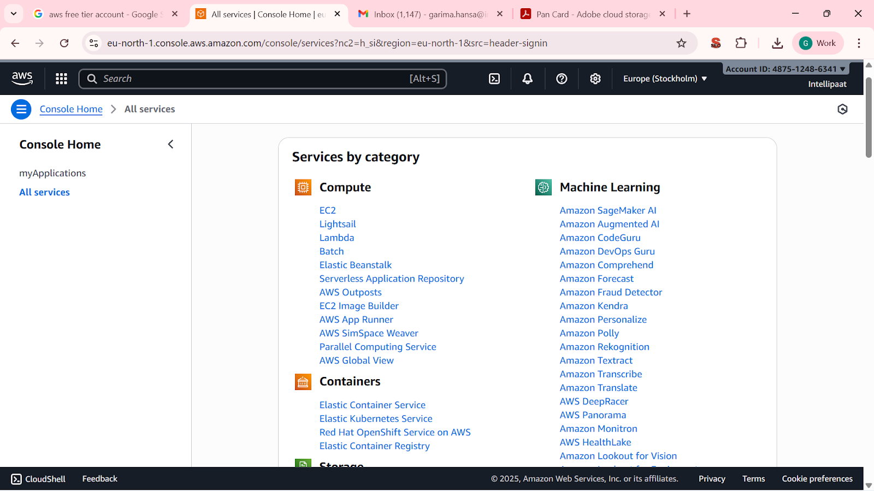Launch CloudShell from the bottom status bar

(38, 478)
